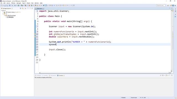The height and width of the screenshot is (99, 177).
Task: Select the Console tab
Action: (x=61, y=75)
